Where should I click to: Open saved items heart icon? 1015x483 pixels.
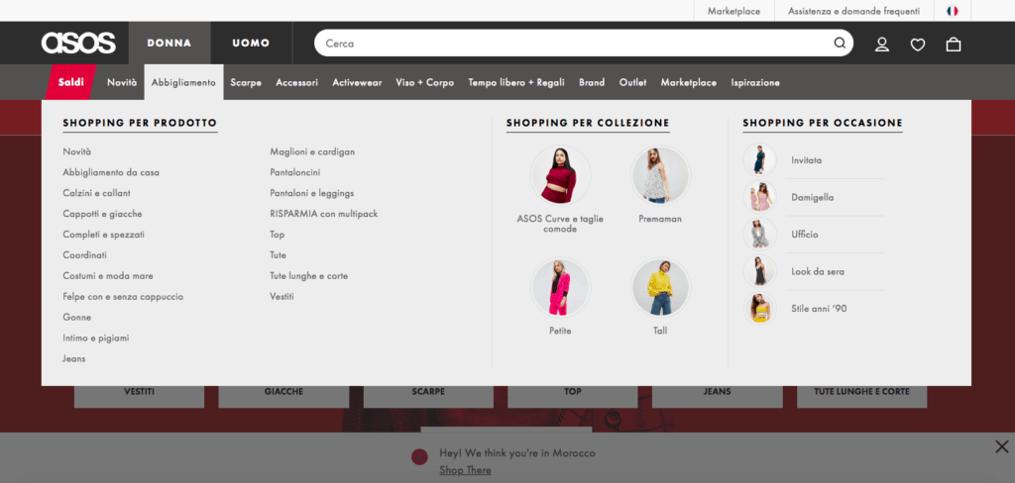pos(917,44)
